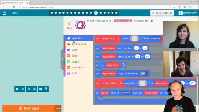199x112 pixels.
Task: Jump to first tutorial progress dot
Action: pos(52,13)
